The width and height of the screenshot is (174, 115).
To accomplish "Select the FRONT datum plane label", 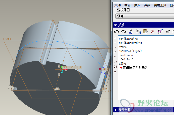I will (x=7, y=39).
